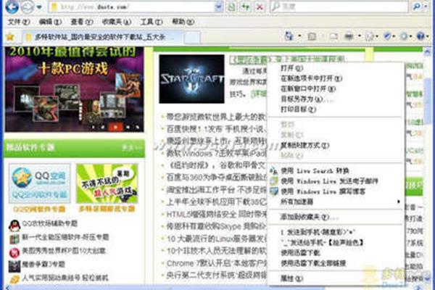Image resolution: width=435 pixels, height=290 pixels.
Task: Click the Windows Live blog icon
Action: click(274, 191)
